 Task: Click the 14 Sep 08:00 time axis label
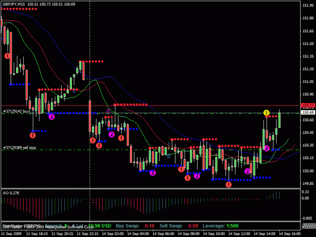point(189,234)
